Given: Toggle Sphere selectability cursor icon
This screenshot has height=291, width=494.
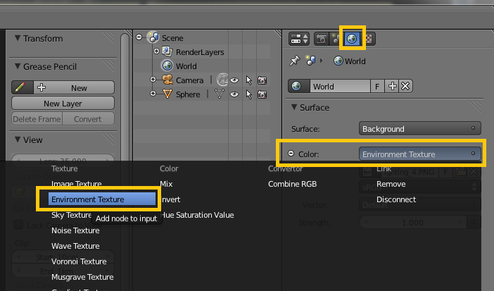Looking at the screenshot, I should [x=249, y=94].
